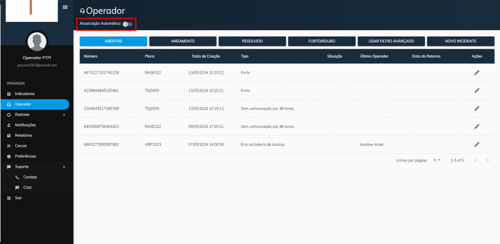Click Andrew Alves operator cell

click(x=372, y=144)
